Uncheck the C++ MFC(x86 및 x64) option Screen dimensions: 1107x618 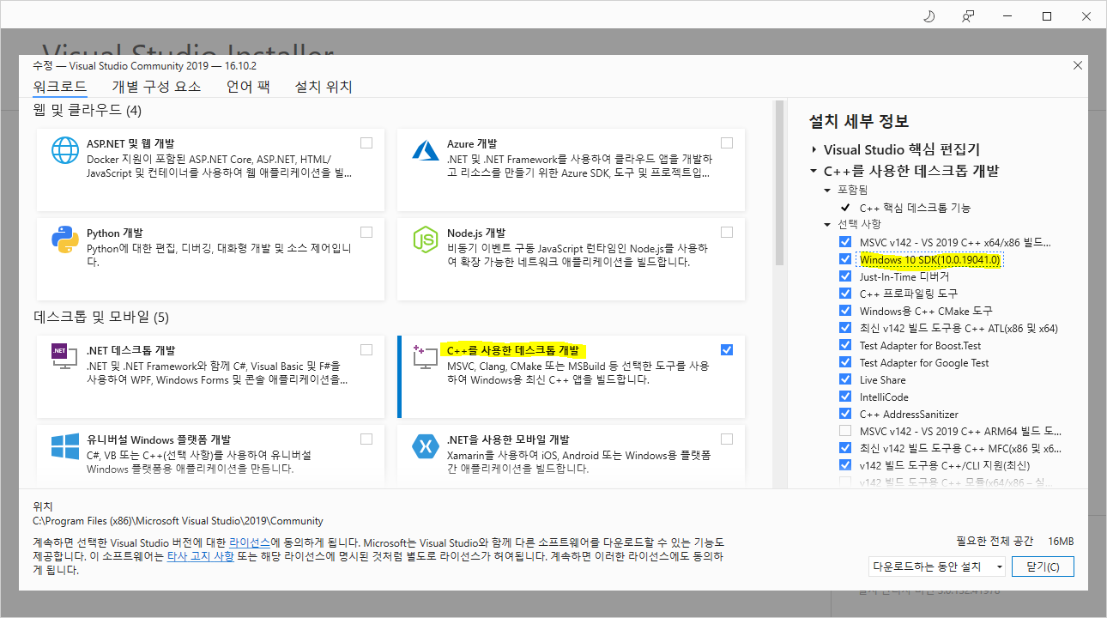coord(845,448)
